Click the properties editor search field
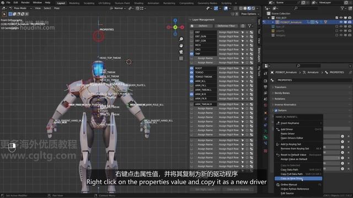This screenshot has height=198, width=353. click(x=308, y=66)
